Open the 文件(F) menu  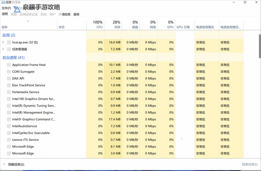(x=6, y=8)
